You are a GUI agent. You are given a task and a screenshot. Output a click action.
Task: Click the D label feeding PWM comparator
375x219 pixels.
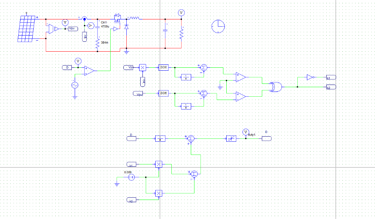point(67,68)
